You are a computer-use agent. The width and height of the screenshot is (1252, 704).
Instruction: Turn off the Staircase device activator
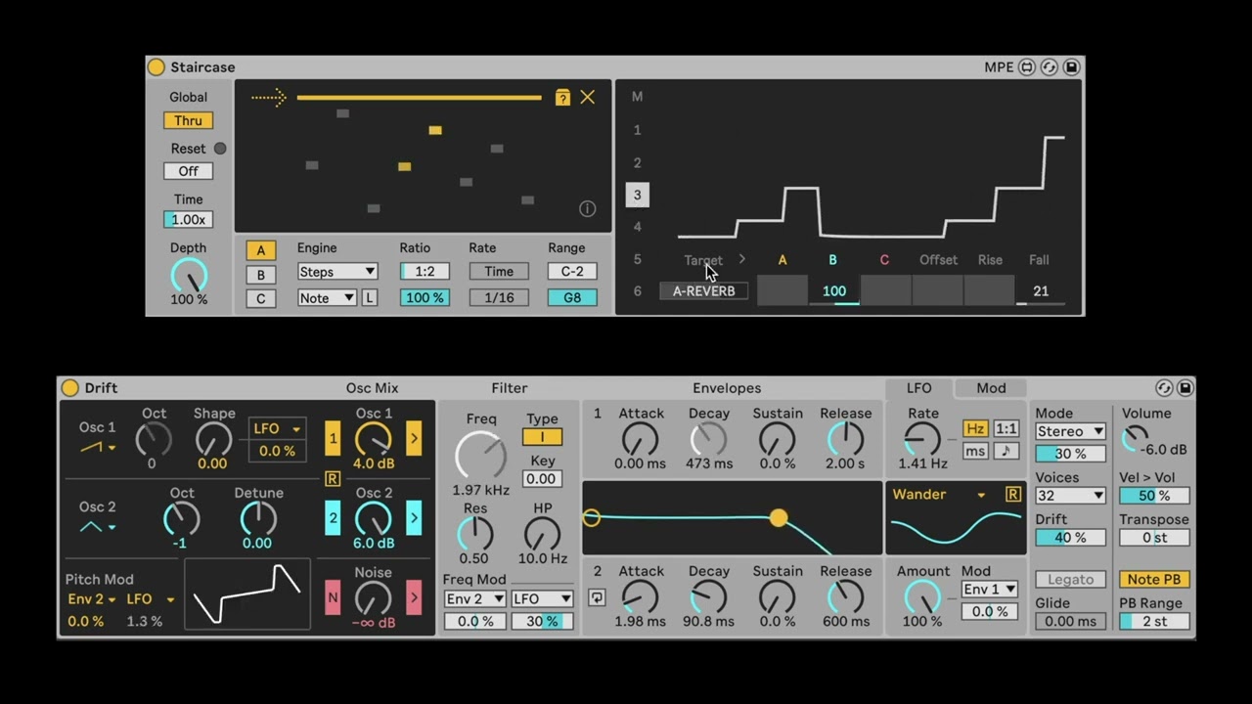point(156,67)
